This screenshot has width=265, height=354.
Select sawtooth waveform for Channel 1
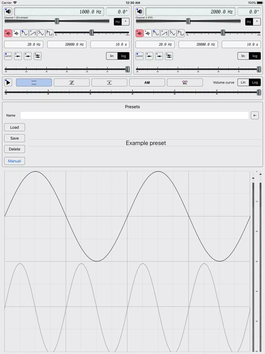click(x=33, y=33)
